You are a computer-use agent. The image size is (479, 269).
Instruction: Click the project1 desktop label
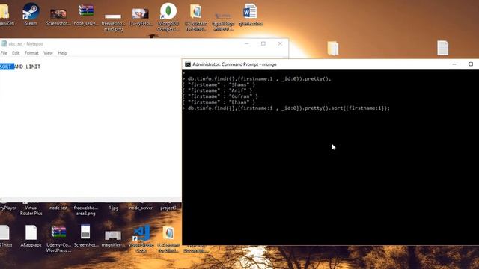pyautogui.click(x=168, y=208)
